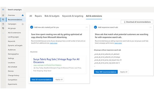Click the outlined home icon beside Campaigns
The height and width of the screenshot is (96, 154).
click(23, 24)
